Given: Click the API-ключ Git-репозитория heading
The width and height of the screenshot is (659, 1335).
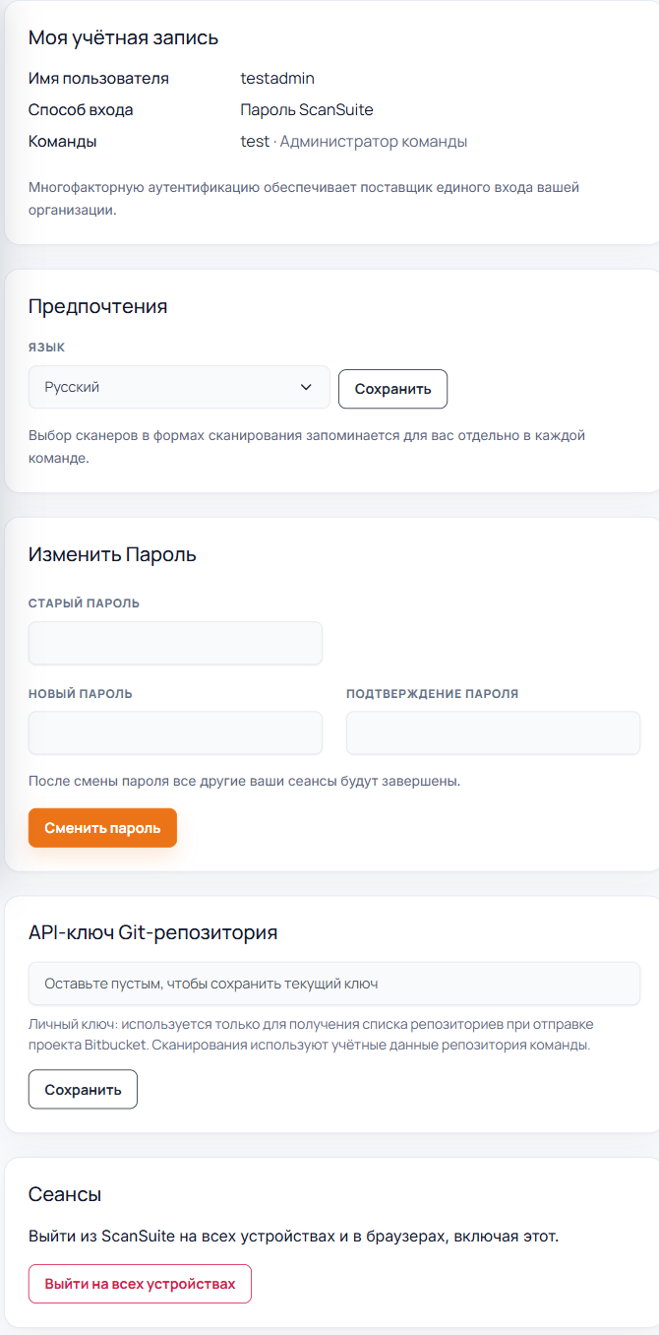Looking at the screenshot, I should point(152,932).
